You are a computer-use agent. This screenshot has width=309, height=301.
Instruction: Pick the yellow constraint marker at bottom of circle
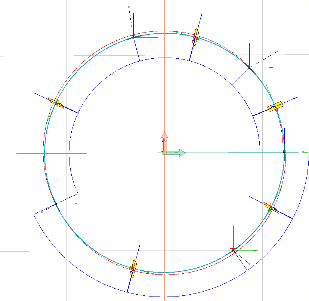[x=133, y=268]
